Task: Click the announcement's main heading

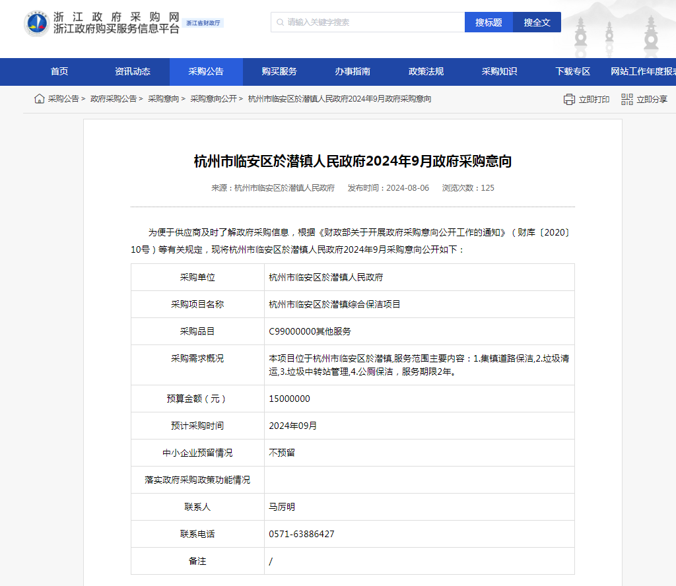Action: (x=353, y=161)
